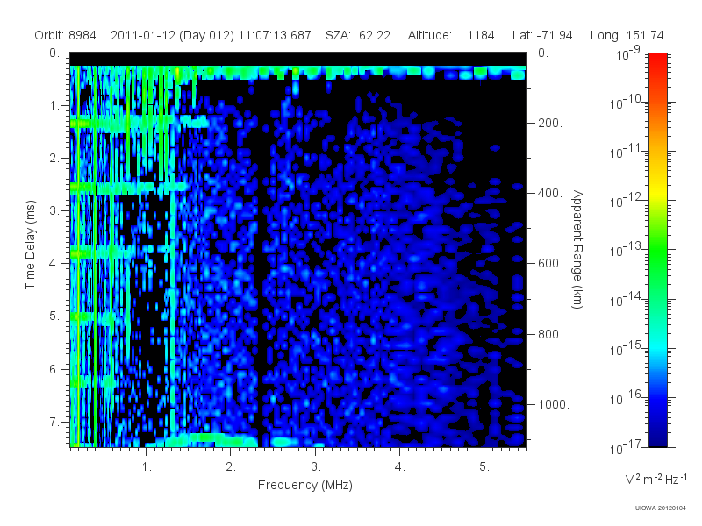Click the '3.' frequency axis tick label
This screenshot has width=702, height=526.
pyautogui.click(x=316, y=466)
